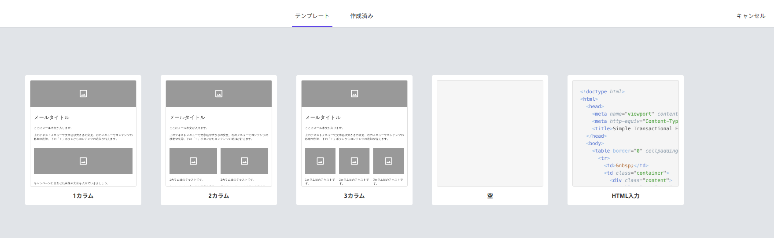Click メールタイトル text in 1カラム preview

[52, 117]
